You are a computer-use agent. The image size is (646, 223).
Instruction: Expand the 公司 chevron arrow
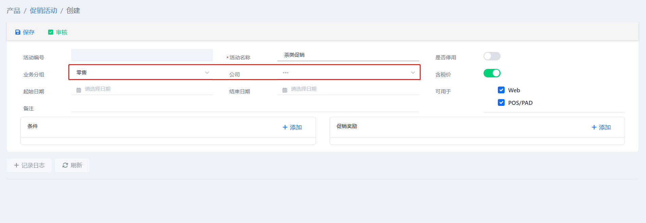[413, 73]
